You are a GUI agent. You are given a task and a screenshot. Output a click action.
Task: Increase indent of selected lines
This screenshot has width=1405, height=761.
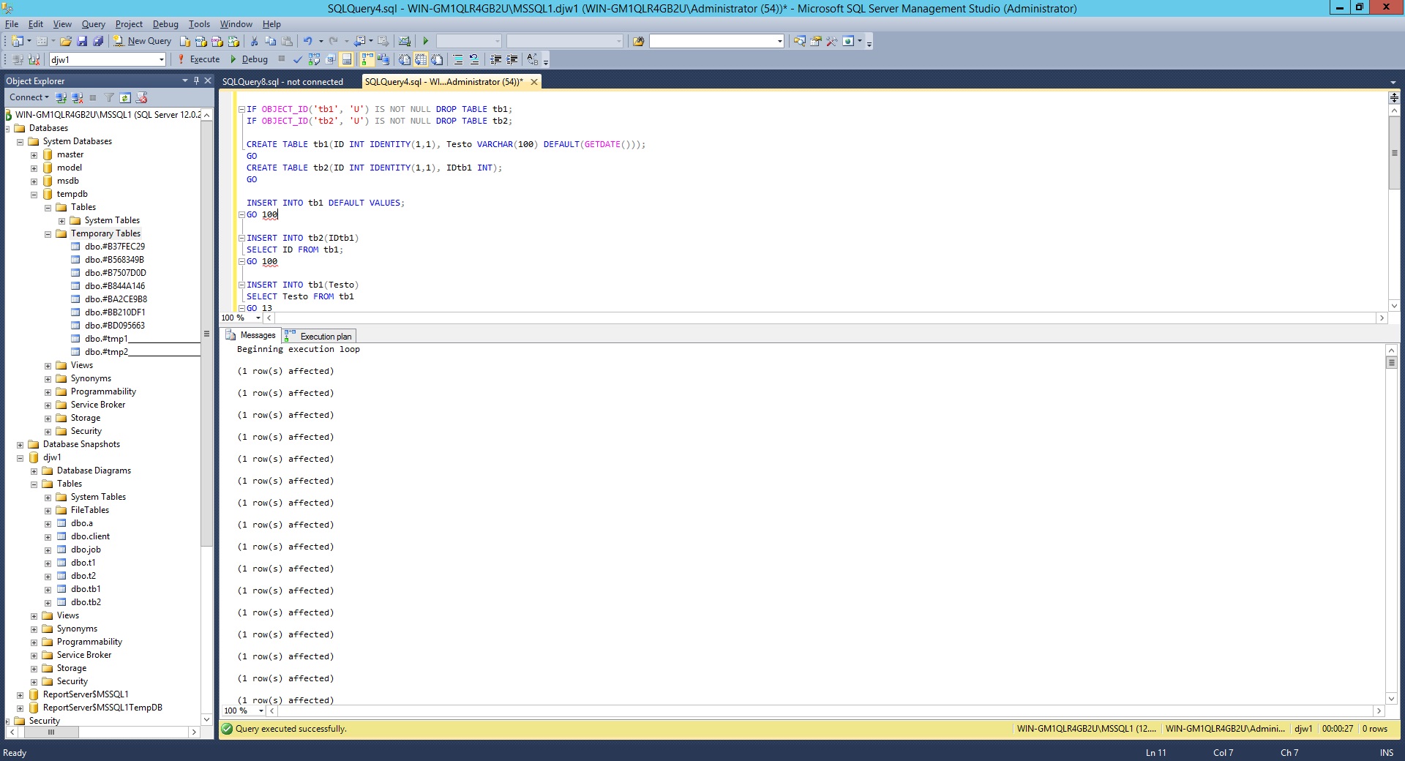tap(512, 59)
